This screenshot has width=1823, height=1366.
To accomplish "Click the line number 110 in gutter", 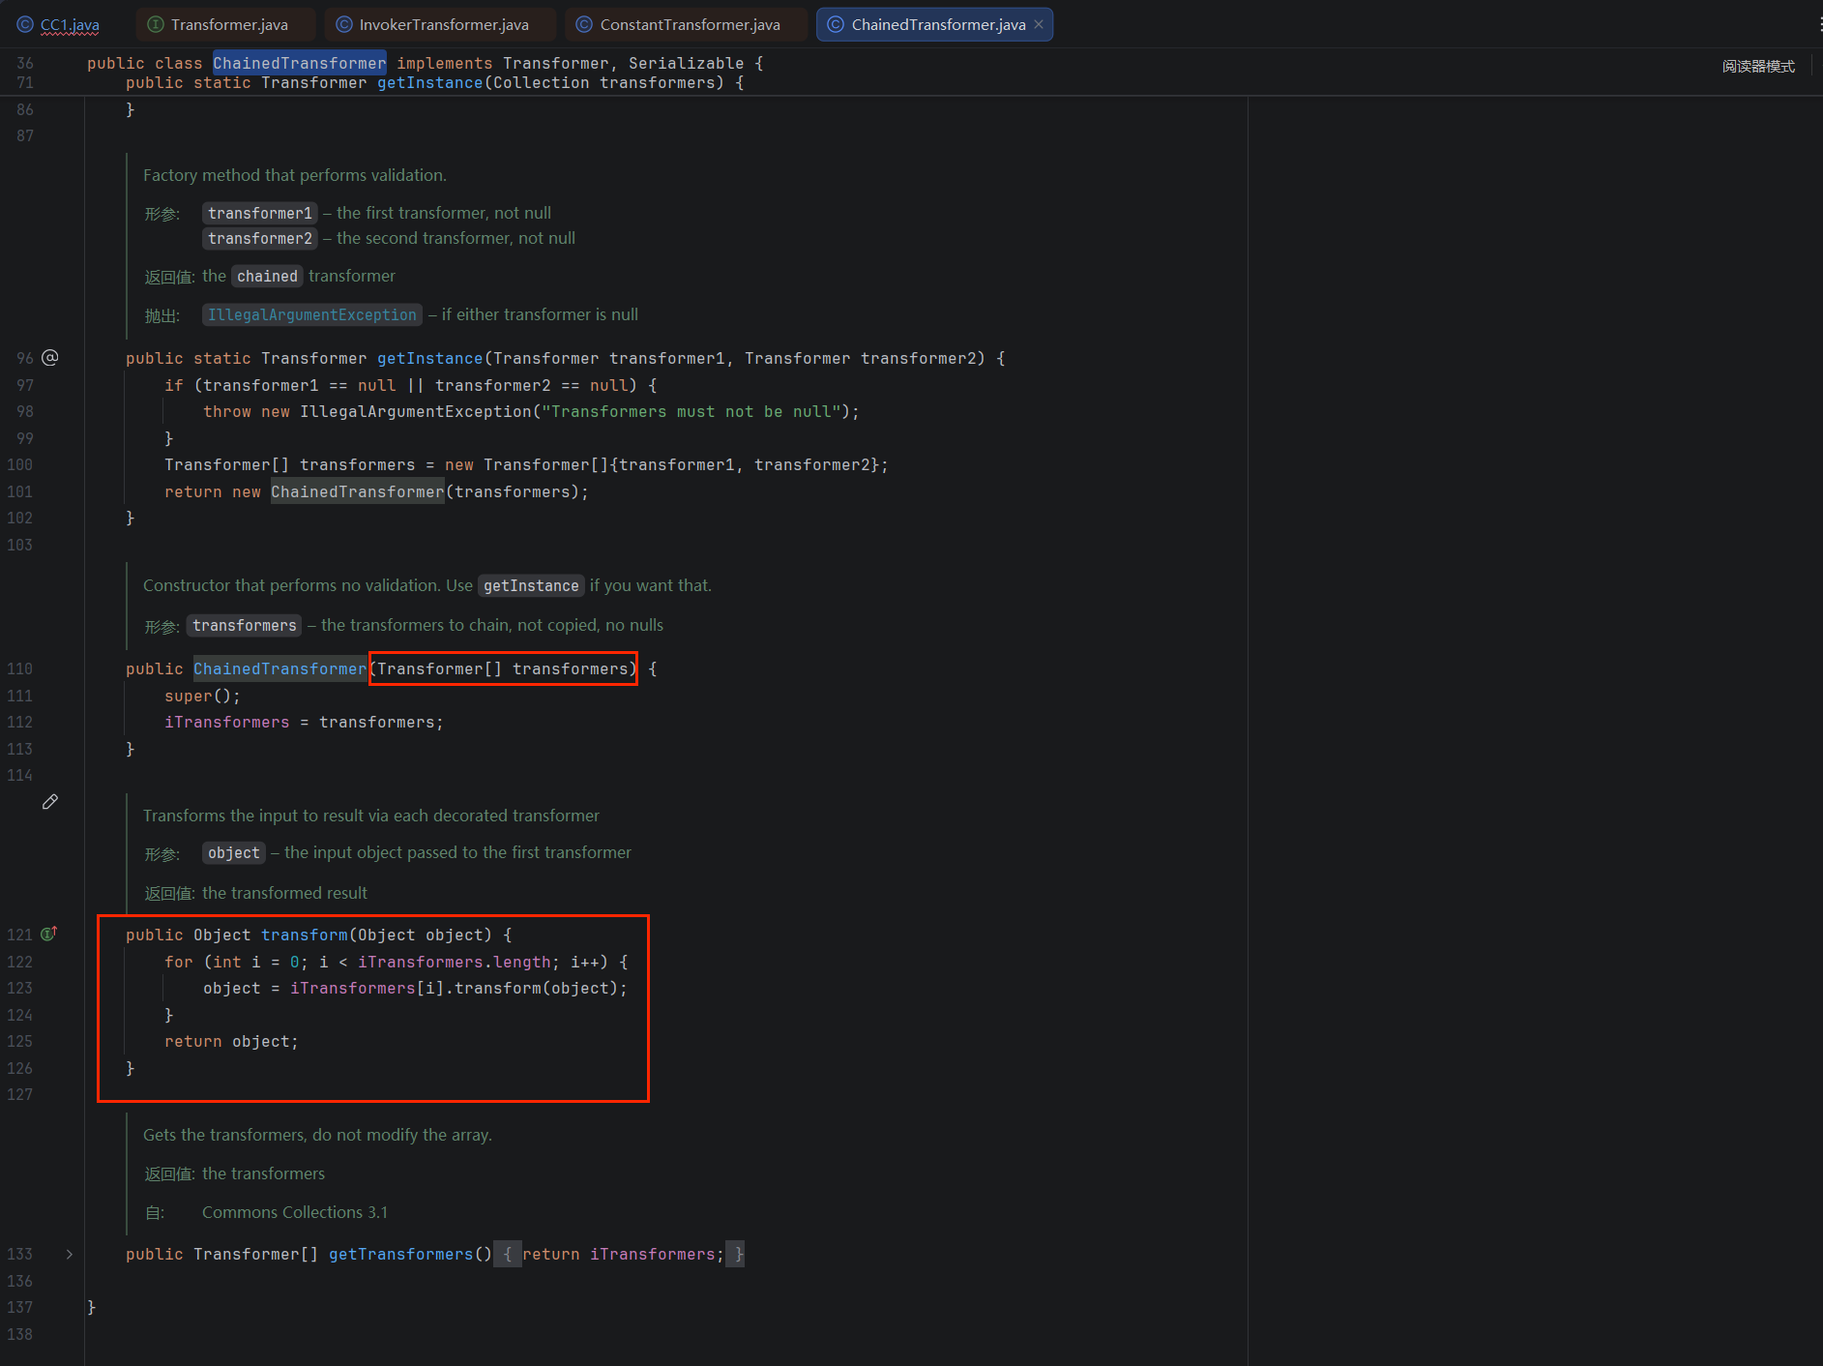I will [x=19, y=668].
